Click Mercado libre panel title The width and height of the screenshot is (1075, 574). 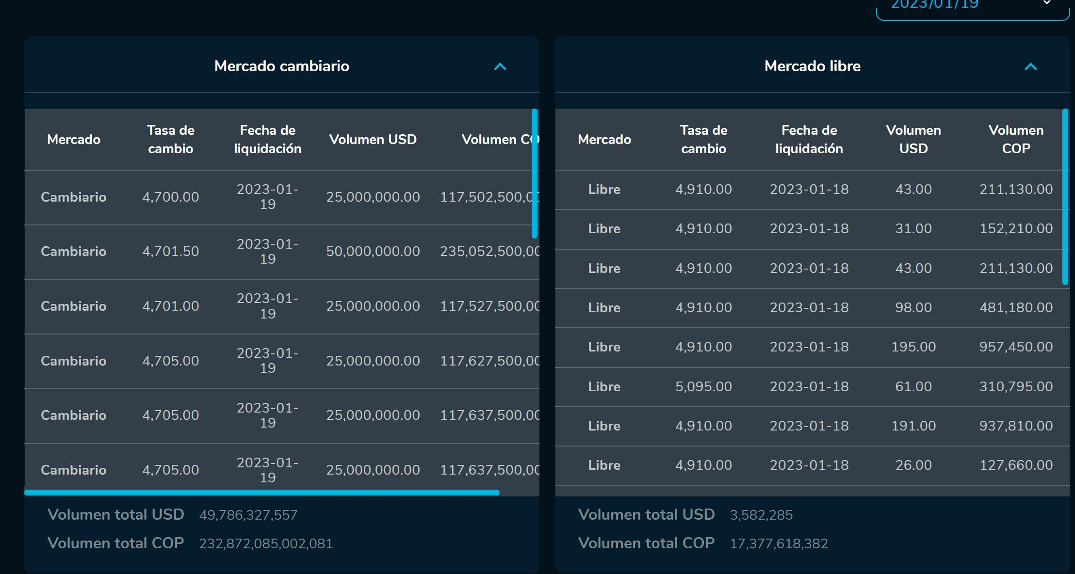pyautogui.click(x=812, y=66)
